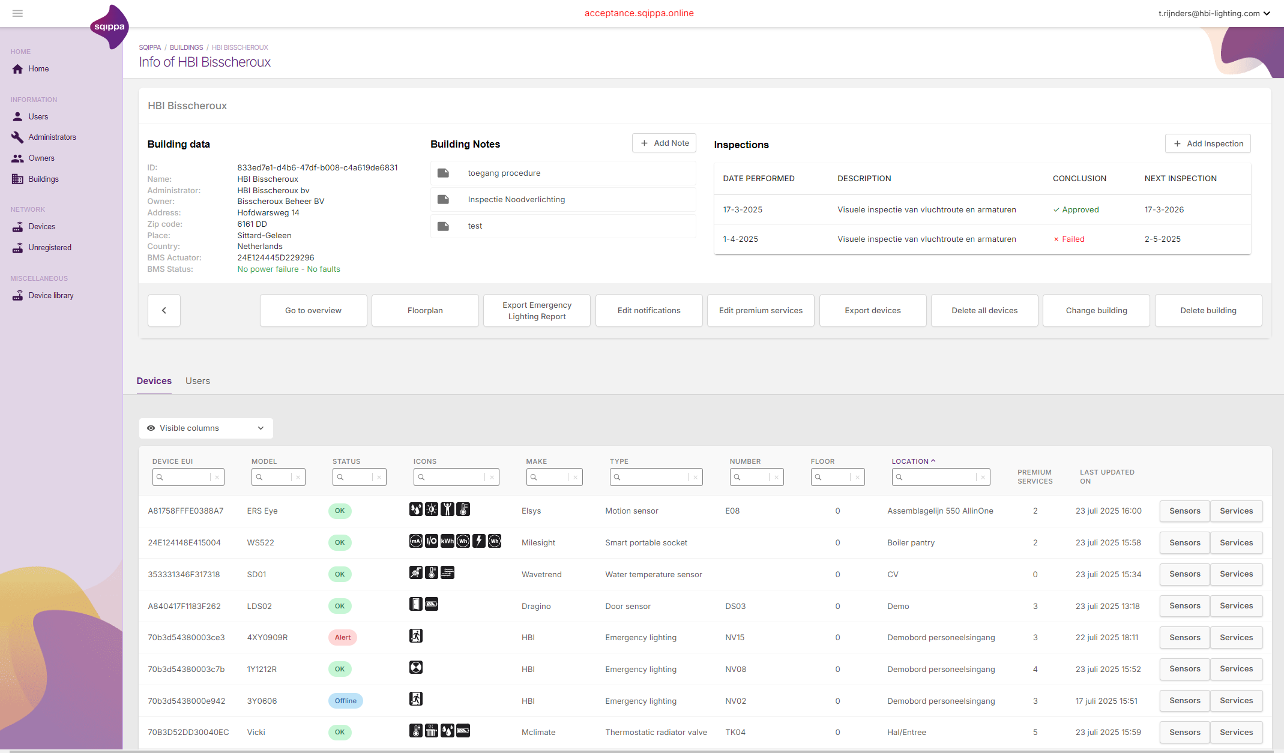Clear the Status filter with x icon
Viewport: 1284px width, 753px height.
(x=379, y=477)
